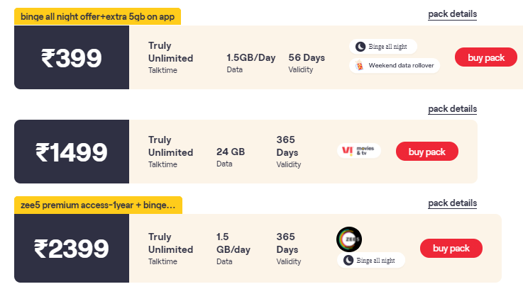523x289 pixels.
Task: Click the Vi movies & tv logo
Action: (x=359, y=151)
